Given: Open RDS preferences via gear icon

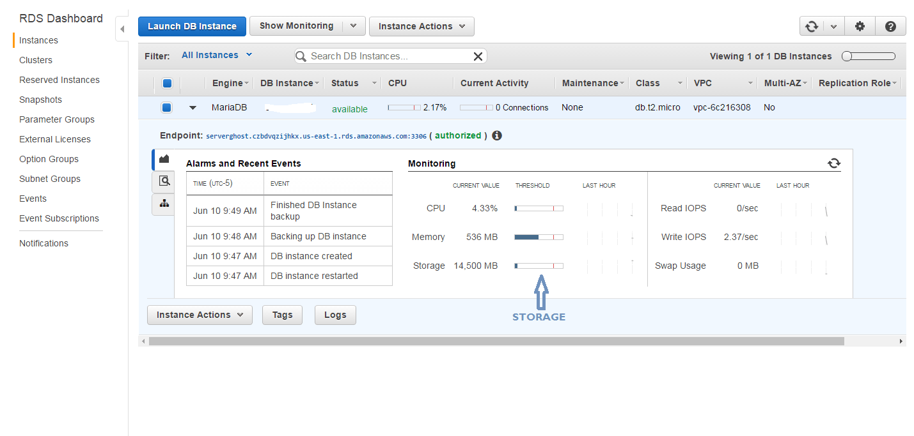Looking at the screenshot, I should coord(860,26).
